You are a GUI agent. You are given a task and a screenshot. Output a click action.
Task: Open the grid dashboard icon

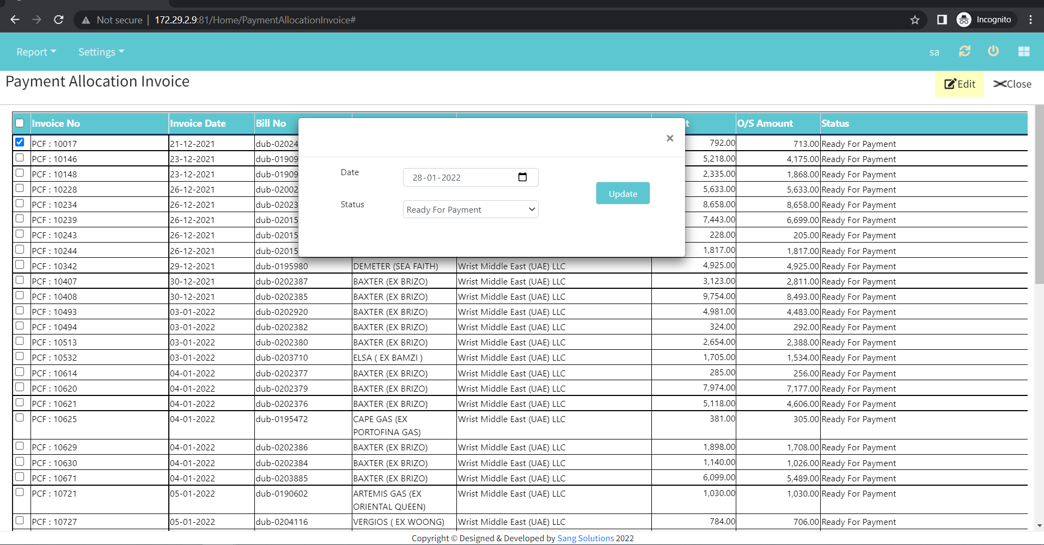click(x=1023, y=51)
